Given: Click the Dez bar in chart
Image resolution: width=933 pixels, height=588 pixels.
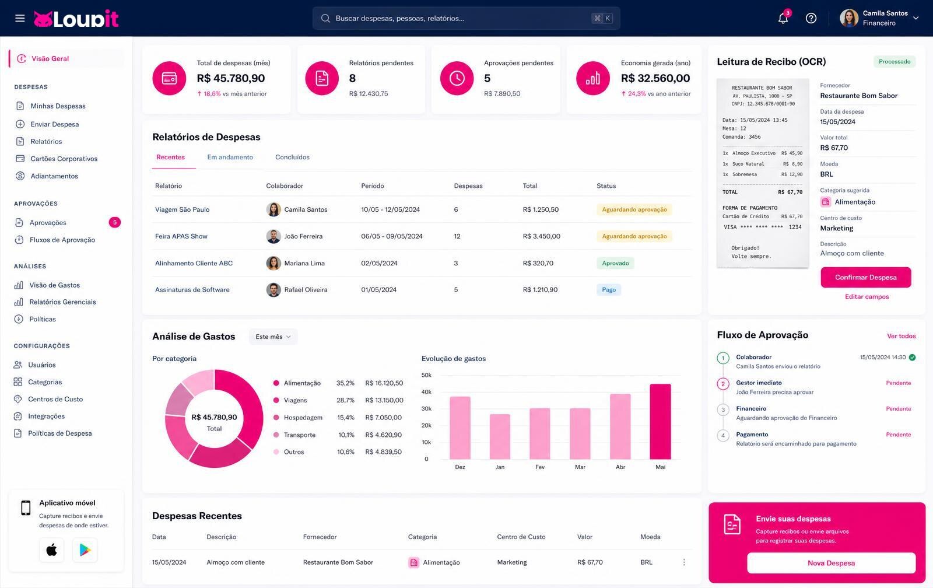Looking at the screenshot, I should (x=460, y=428).
